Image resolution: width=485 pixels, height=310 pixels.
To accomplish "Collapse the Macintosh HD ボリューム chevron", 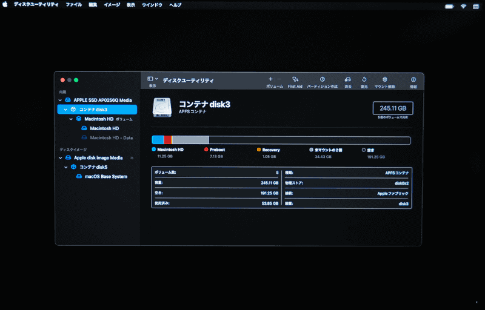I will coord(71,119).
